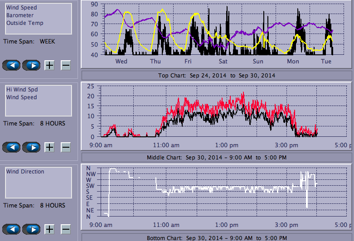Click bottom chart back arrow button
The width and height of the screenshot is (354, 241).
pyautogui.click(x=11, y=229)
